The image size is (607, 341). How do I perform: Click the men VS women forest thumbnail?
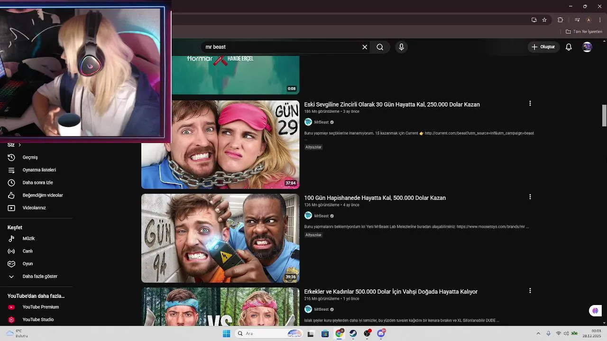click(221, 306)
